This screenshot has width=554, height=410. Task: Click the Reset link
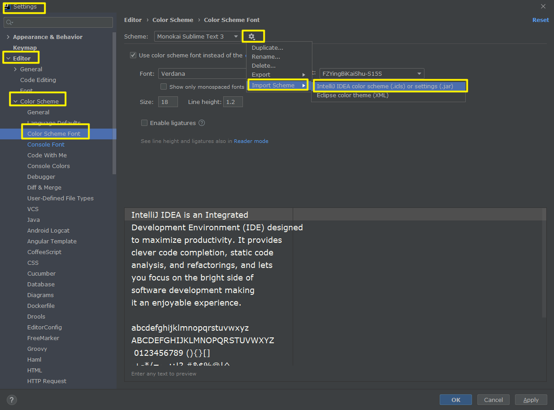(541, 20)
